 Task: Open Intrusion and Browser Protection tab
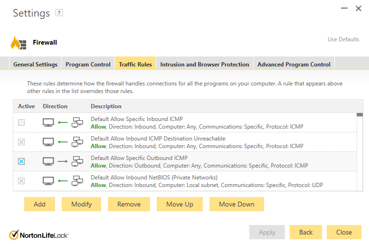pyautogui.click(x=205, y=64)
